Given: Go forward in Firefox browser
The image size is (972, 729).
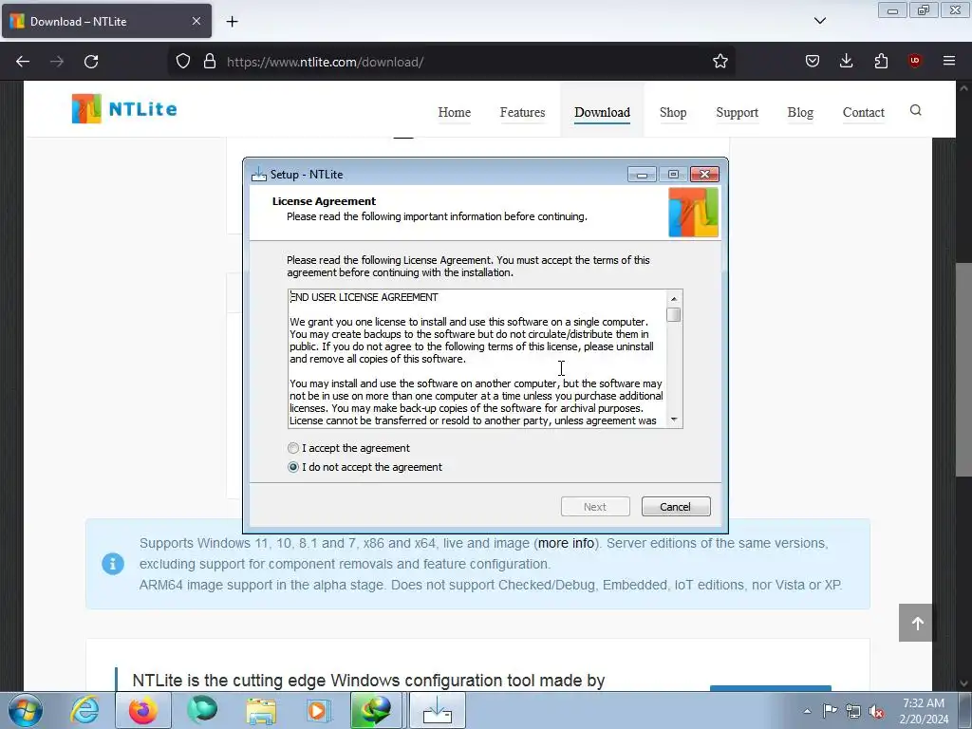Looking at the screenshot, I should tap(57, 62).
